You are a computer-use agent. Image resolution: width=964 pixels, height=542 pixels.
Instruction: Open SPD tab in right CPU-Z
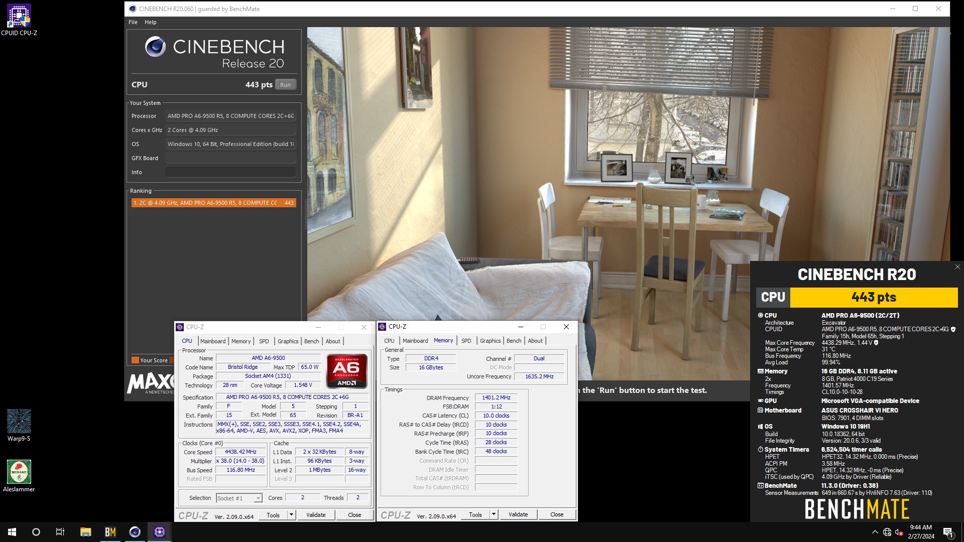pyautogui.click(x=466, y=341)
